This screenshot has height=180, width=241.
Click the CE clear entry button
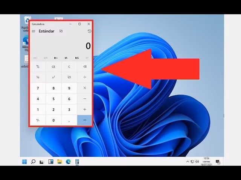(x=53, y=67)
